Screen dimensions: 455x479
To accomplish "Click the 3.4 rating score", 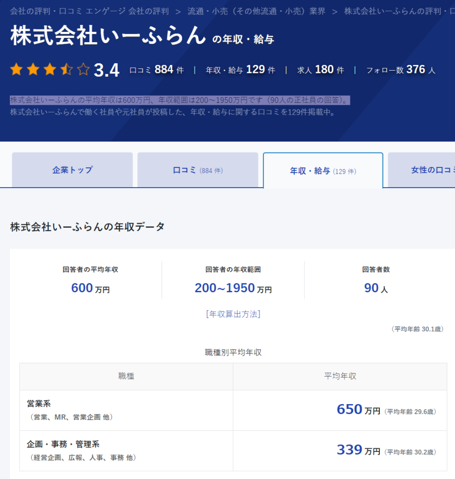I will point(107,70).
